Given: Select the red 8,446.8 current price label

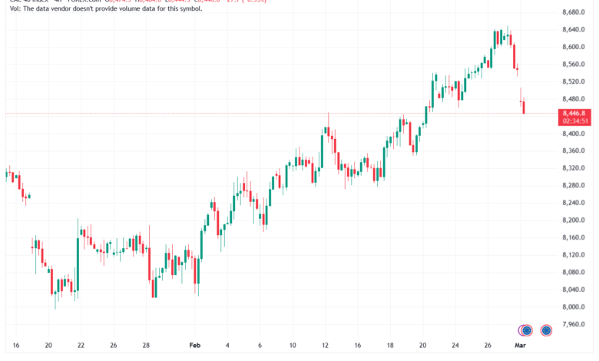Looking at the screenshot, I should tap(574, 113).
